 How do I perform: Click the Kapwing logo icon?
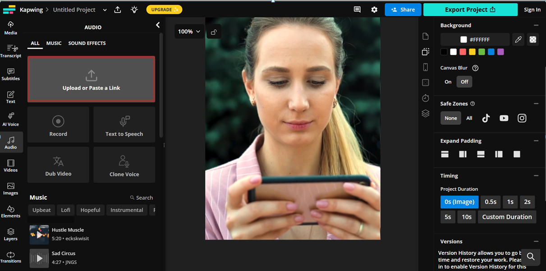pyautogui.click(x=9, y=9)
